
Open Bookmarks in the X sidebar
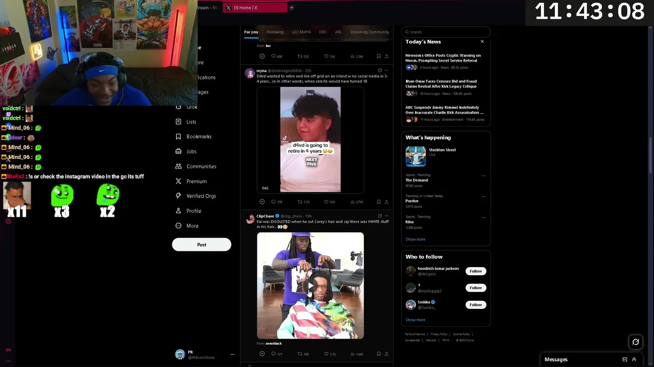click(193, 137)
